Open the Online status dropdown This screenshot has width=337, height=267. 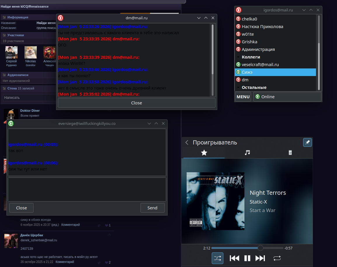coord(287,97)
